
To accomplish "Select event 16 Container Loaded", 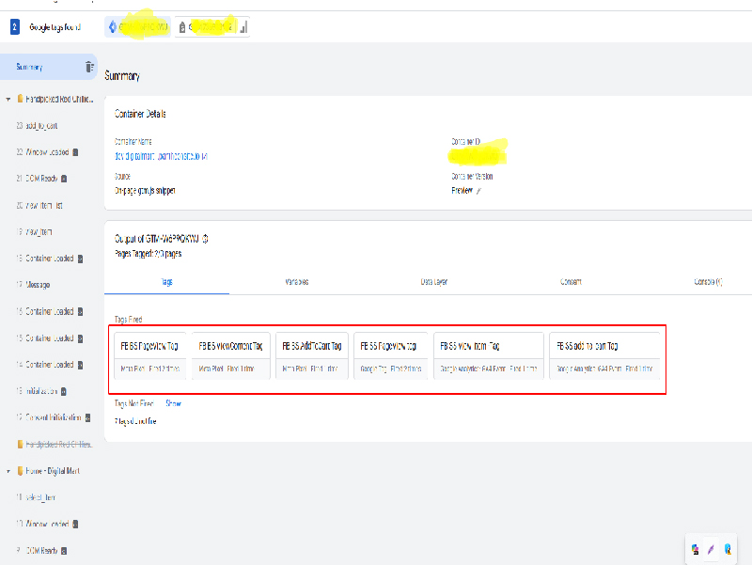I will (45, 311).
